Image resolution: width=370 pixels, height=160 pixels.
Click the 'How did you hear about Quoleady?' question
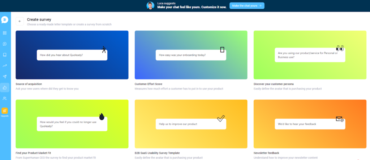pos(61,55)
